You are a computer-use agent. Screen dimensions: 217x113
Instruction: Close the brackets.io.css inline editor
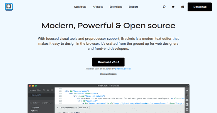click(58, 108)
